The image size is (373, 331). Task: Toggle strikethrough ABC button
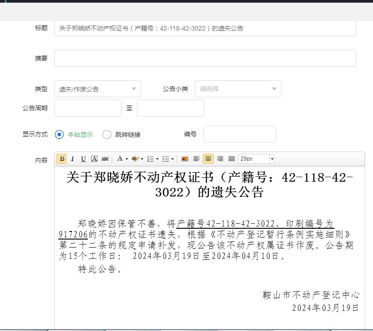coord(105,159)
